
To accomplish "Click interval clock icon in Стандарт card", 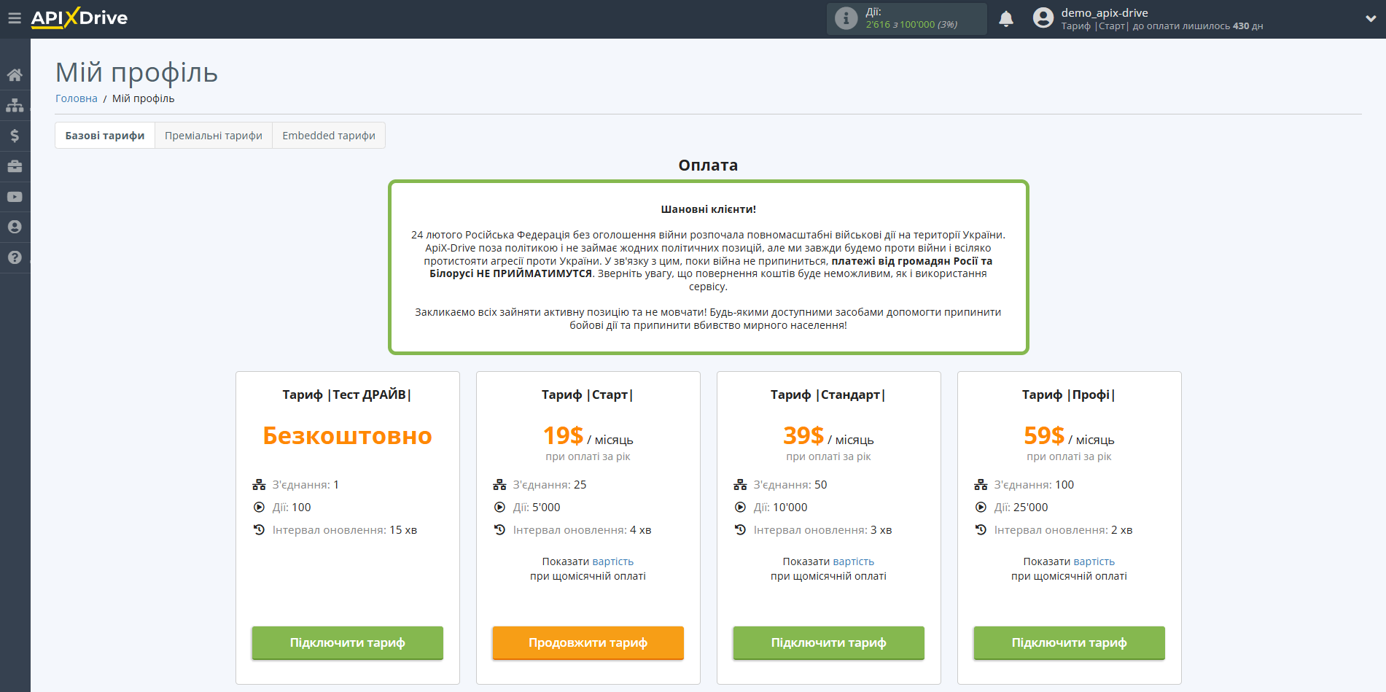I will point(740,530).
